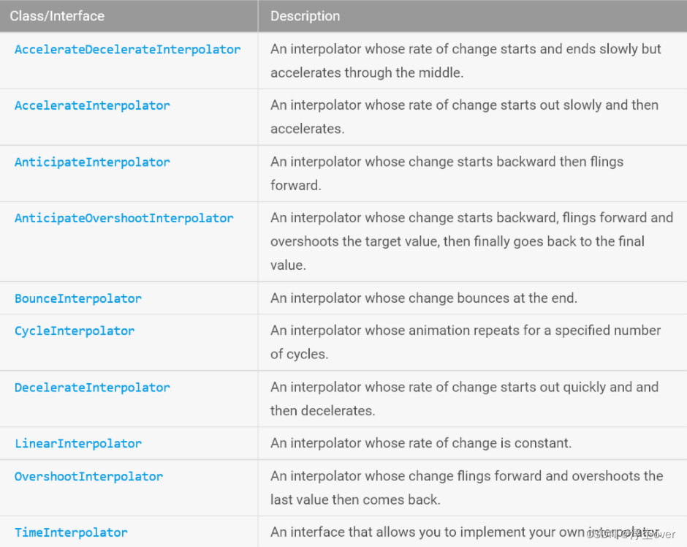Select the LinearInterpolator link
Screen dimensions: 687x547
pyautogui.click(x=78, y=443)
